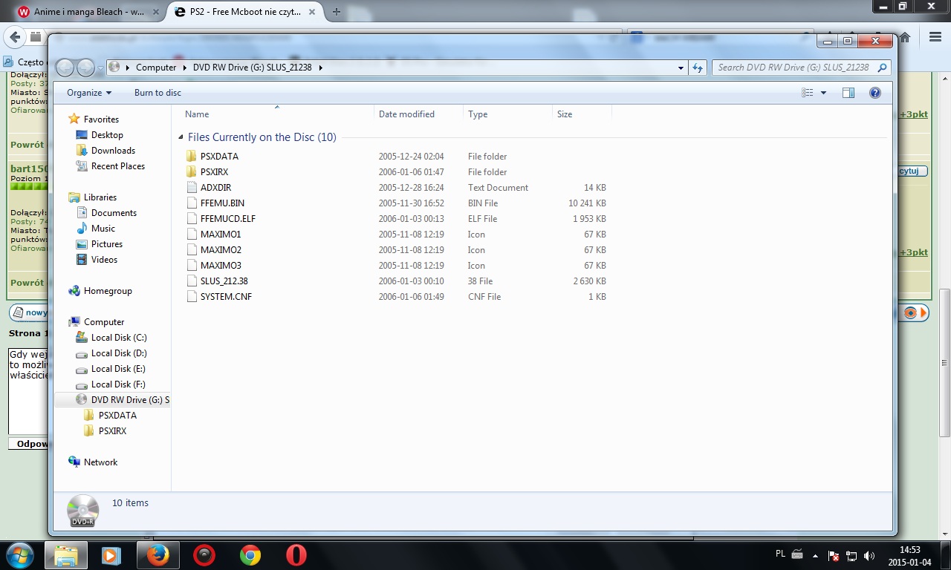Launch Google Chrome from the taskbar
This screenshot has width=951, height=570.
tap(250, 555)
